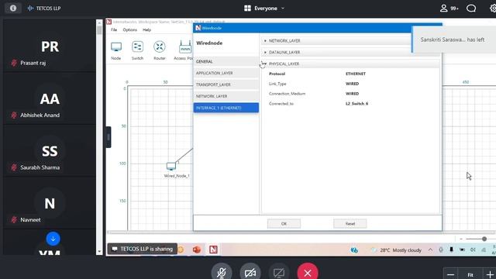Open the Options menu

(x=130, y=29)
